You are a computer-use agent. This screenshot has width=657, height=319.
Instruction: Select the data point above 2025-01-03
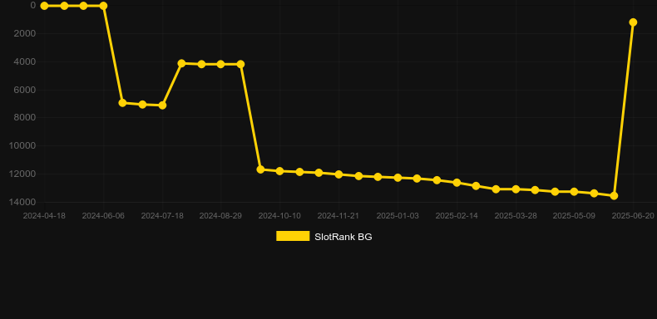coord(398,178)
